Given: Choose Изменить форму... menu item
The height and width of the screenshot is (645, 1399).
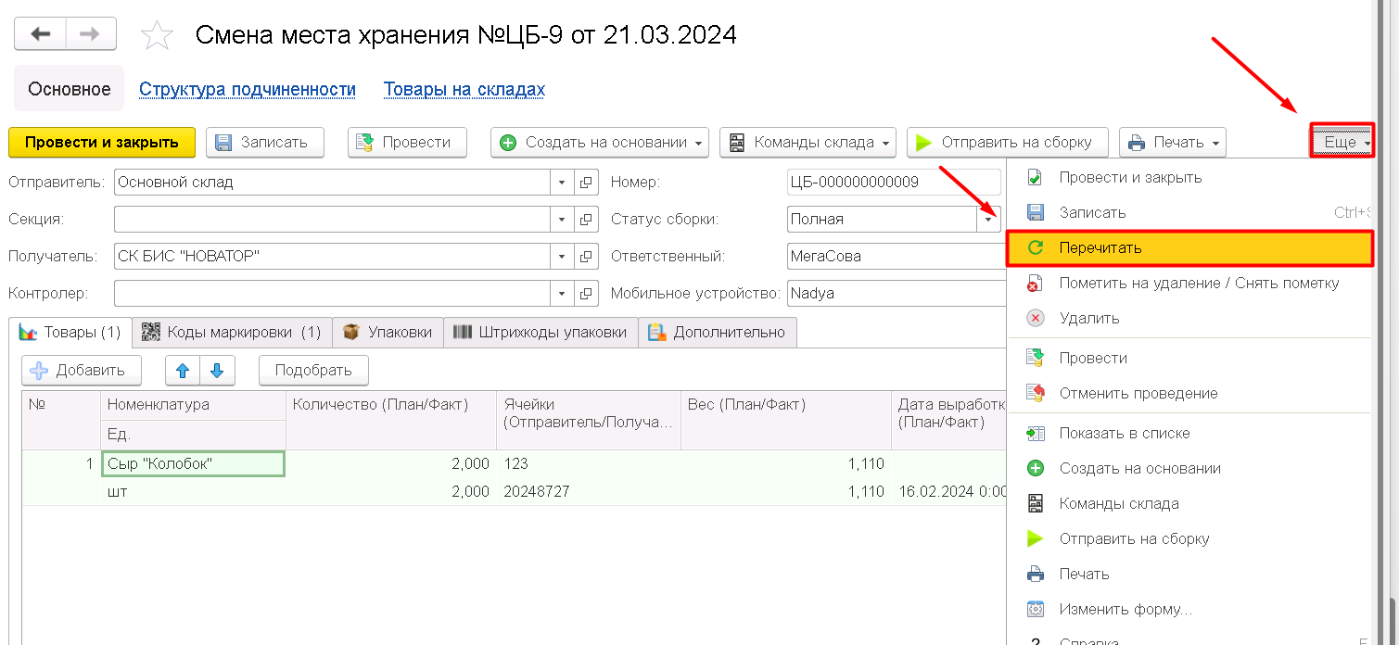Looking at the screenshot, I should pos(1189,609).
